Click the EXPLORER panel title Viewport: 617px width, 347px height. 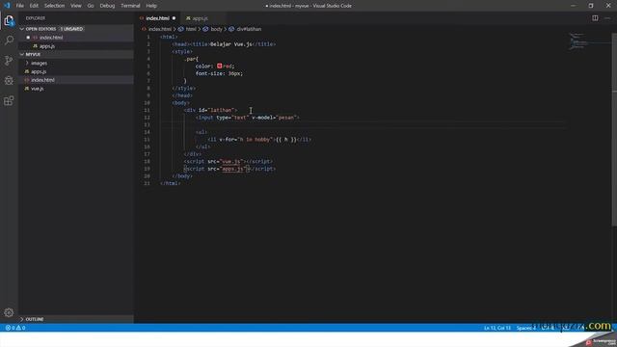click(36, 18)
